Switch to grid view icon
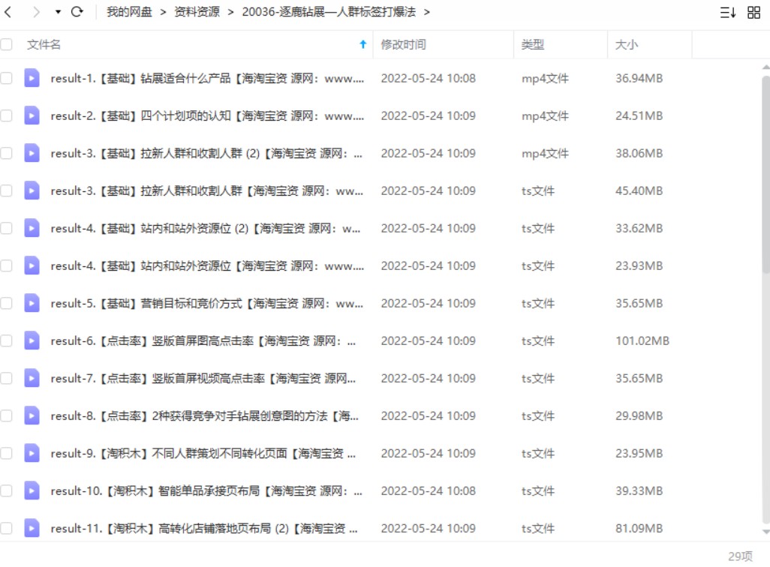 (753, 12)
